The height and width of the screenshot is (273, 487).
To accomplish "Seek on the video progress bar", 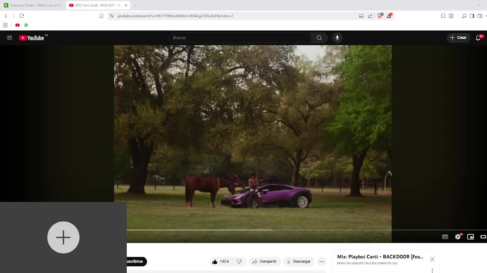I will click(x=307, y=230).
